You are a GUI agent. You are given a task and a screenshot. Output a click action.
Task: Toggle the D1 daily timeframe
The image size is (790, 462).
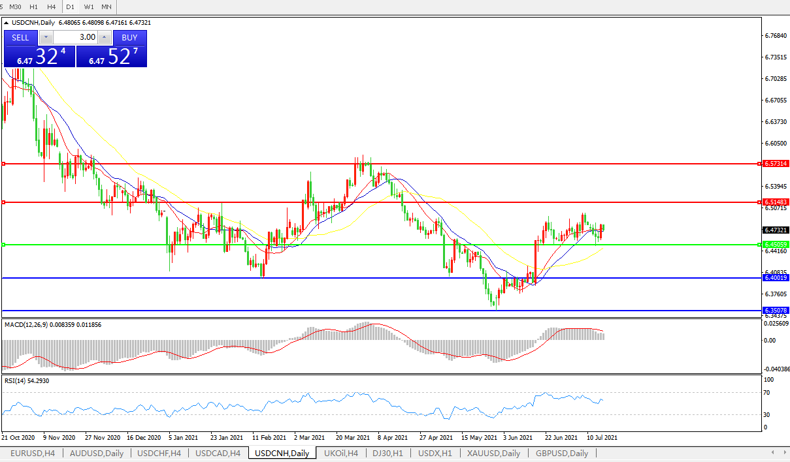coord(70,7)
